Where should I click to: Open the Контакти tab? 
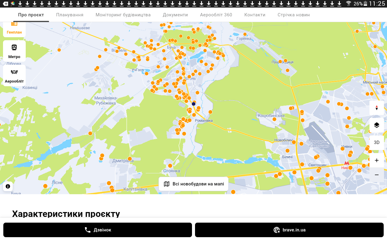click(x=255, y=15)
